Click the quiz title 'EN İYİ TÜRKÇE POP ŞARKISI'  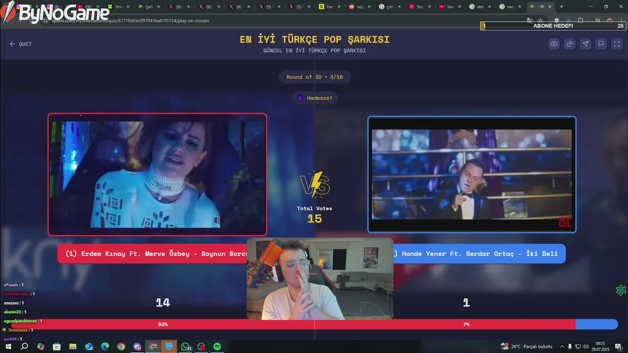pyautogui.click(x=314, y=40)
